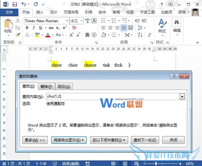202x166 pixels.
Task: Click the 更多(M) >> button
Action: pyautogui.click(x=35, y=140)
